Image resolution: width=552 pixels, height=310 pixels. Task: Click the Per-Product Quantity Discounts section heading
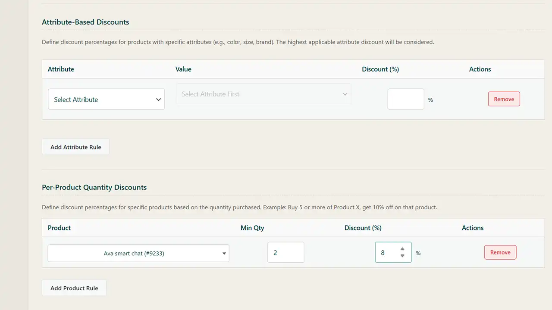94,187
